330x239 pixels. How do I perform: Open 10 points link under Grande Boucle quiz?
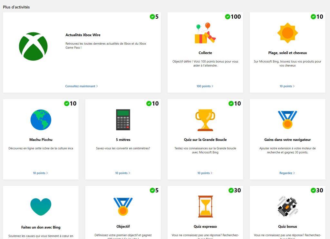(205, 173)
